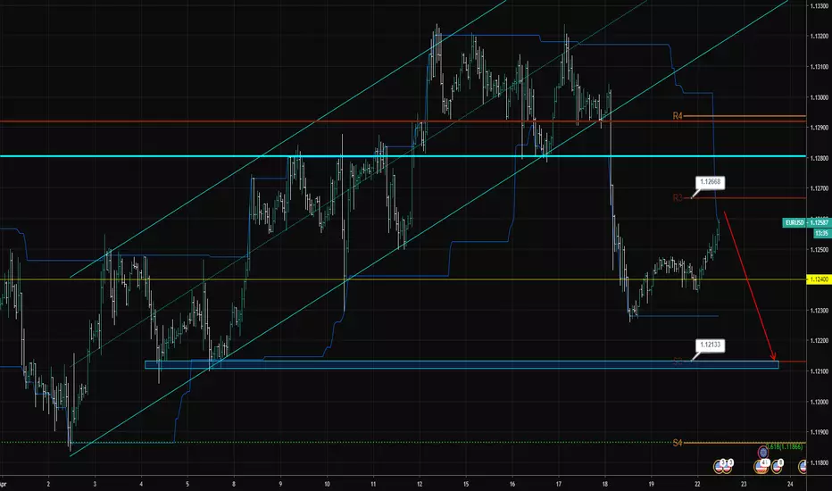Open the Euro zone event flag icon
Viewport: 832px width, 491px height.
pos(763,453)
